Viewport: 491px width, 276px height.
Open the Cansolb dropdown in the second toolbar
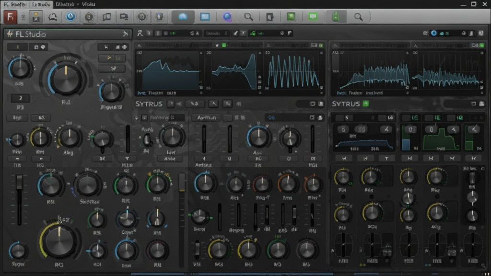coord(216,33)
